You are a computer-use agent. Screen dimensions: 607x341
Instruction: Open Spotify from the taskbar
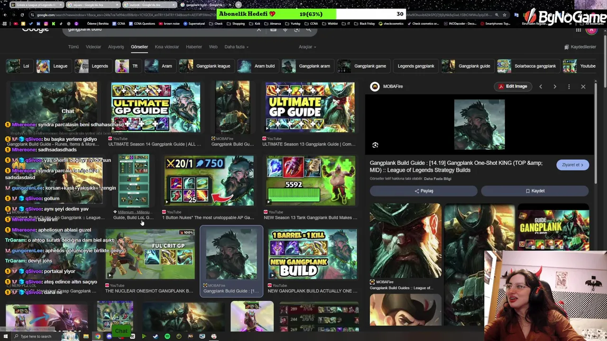(x=167, y=336)
